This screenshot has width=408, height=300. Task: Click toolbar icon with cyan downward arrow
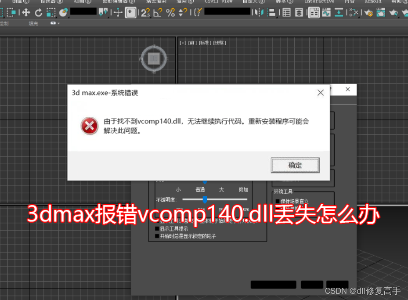[x=339, y=12]
